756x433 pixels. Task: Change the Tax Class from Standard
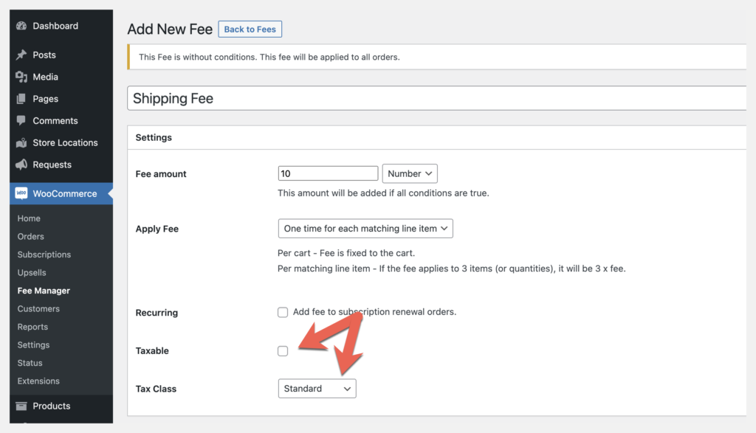point(317,388)
